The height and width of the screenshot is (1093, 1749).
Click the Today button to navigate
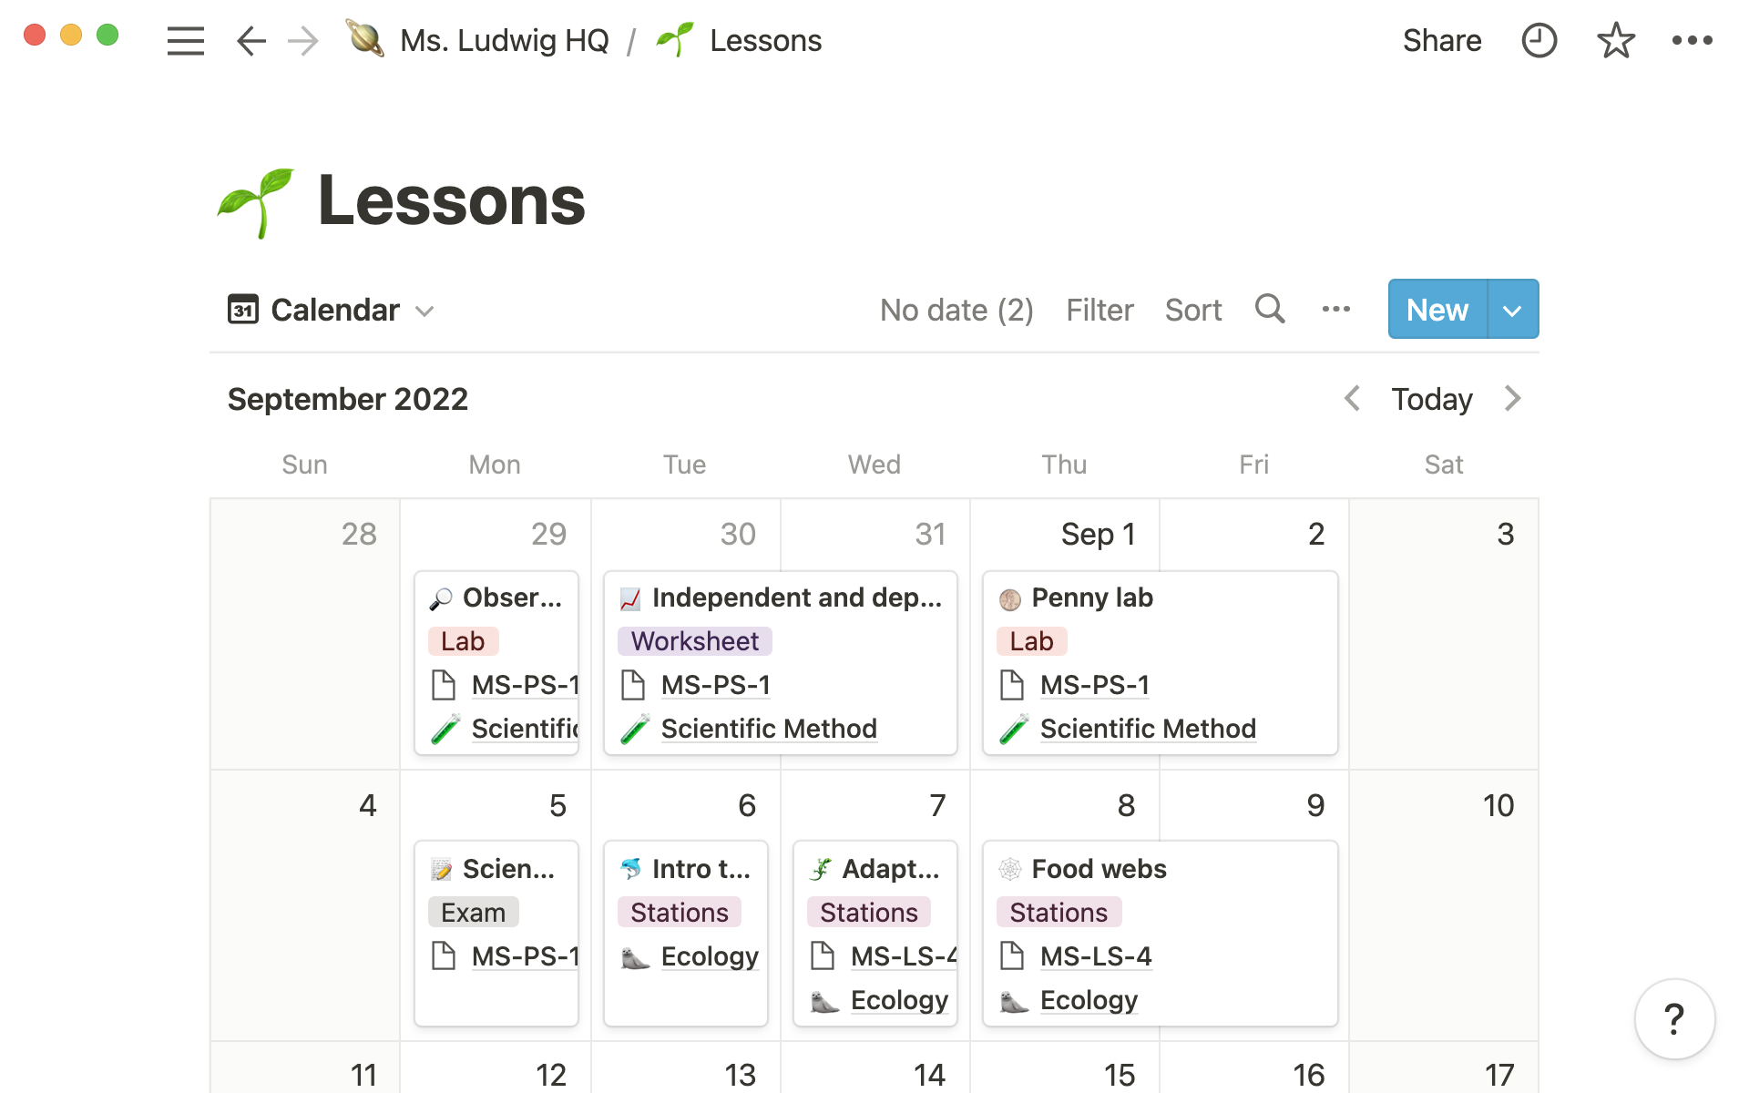(1432, 399)
